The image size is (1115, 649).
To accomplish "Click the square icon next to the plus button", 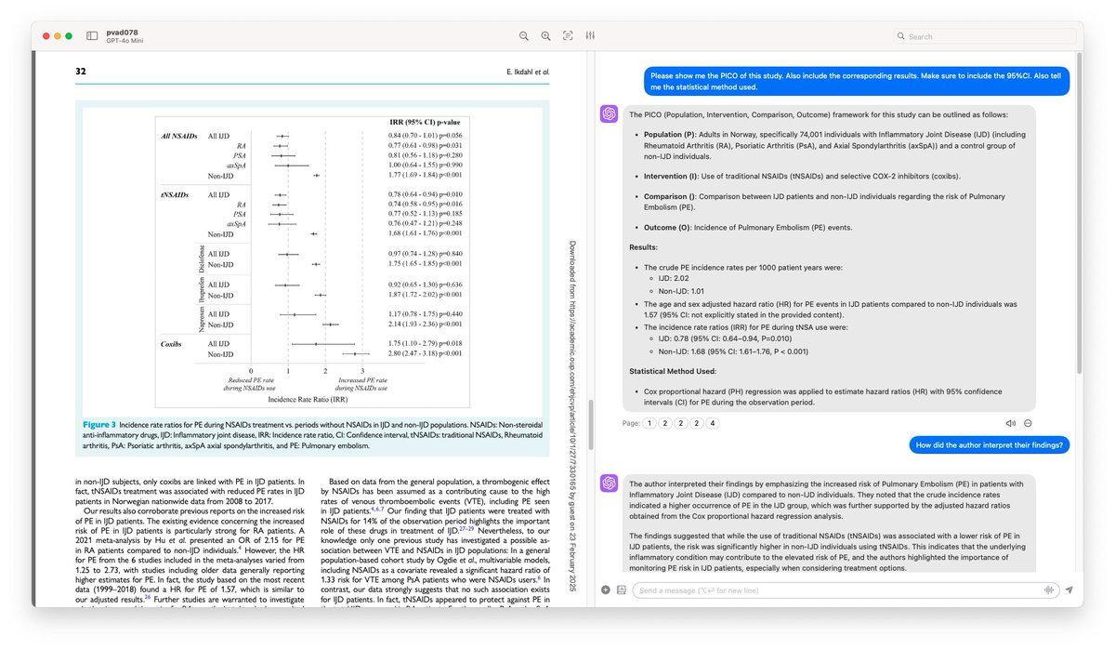I will (x=621, y=589).
